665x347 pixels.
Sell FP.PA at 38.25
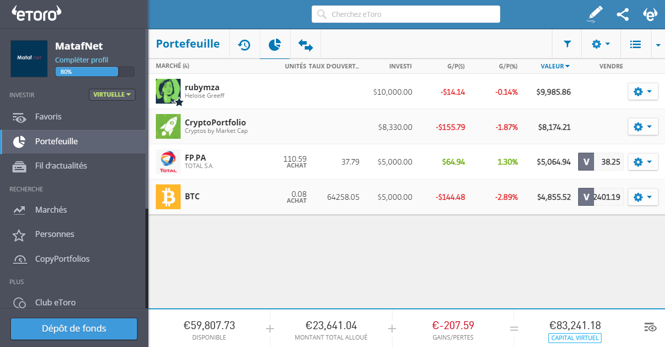(601, 162)
